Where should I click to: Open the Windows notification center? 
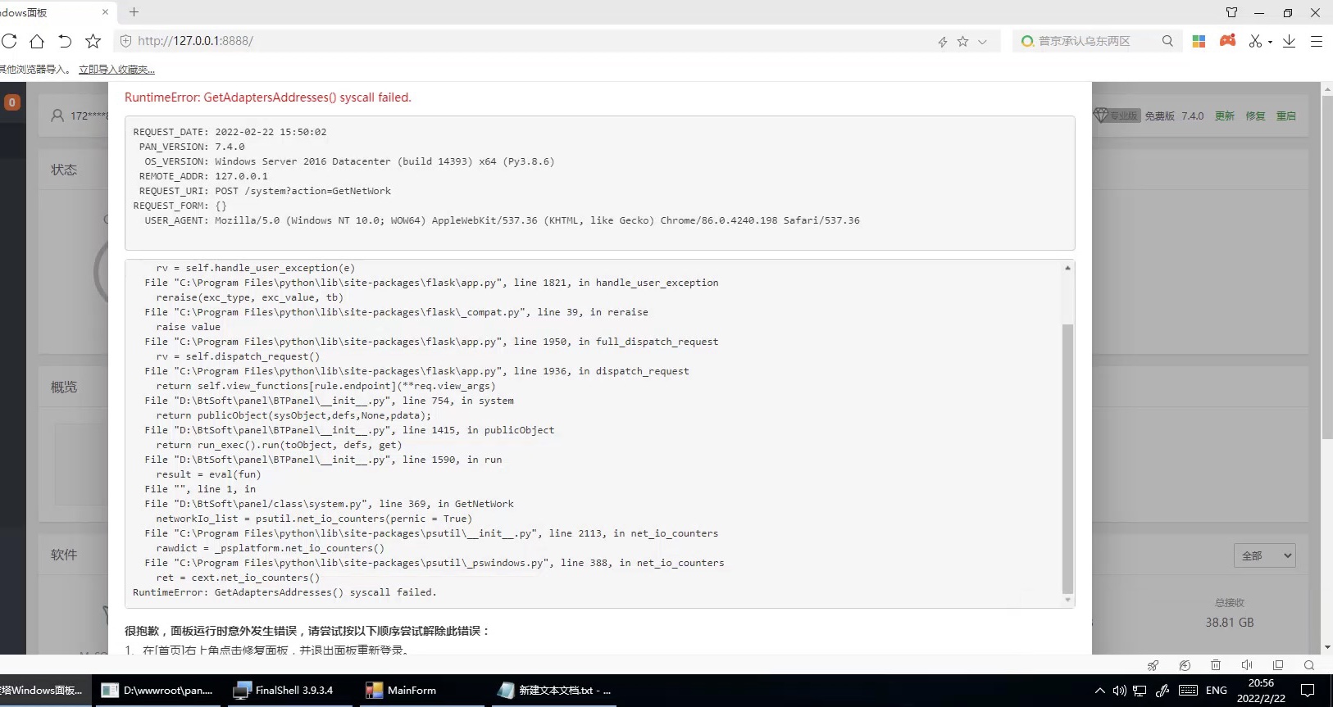coord(1308,691)
